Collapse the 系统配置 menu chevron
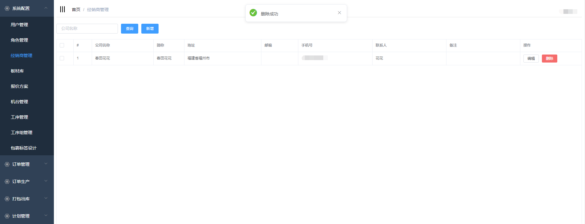 tap(46, 8)
